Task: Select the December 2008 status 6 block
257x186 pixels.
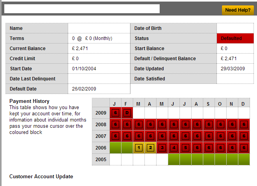Action: point(244,125)
